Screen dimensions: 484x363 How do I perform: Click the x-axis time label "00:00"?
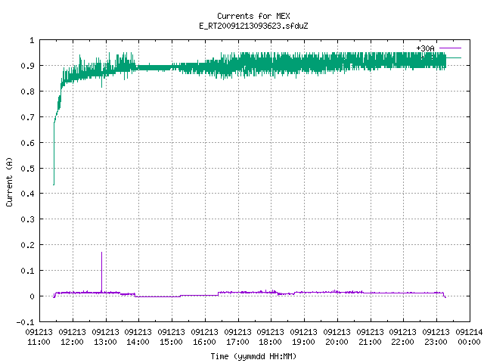coord(469,342)
